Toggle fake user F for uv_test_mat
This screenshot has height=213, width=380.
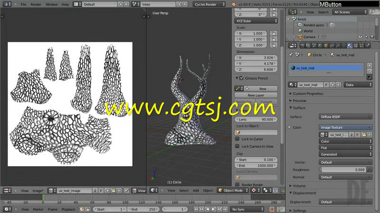(x=326, y=85)
